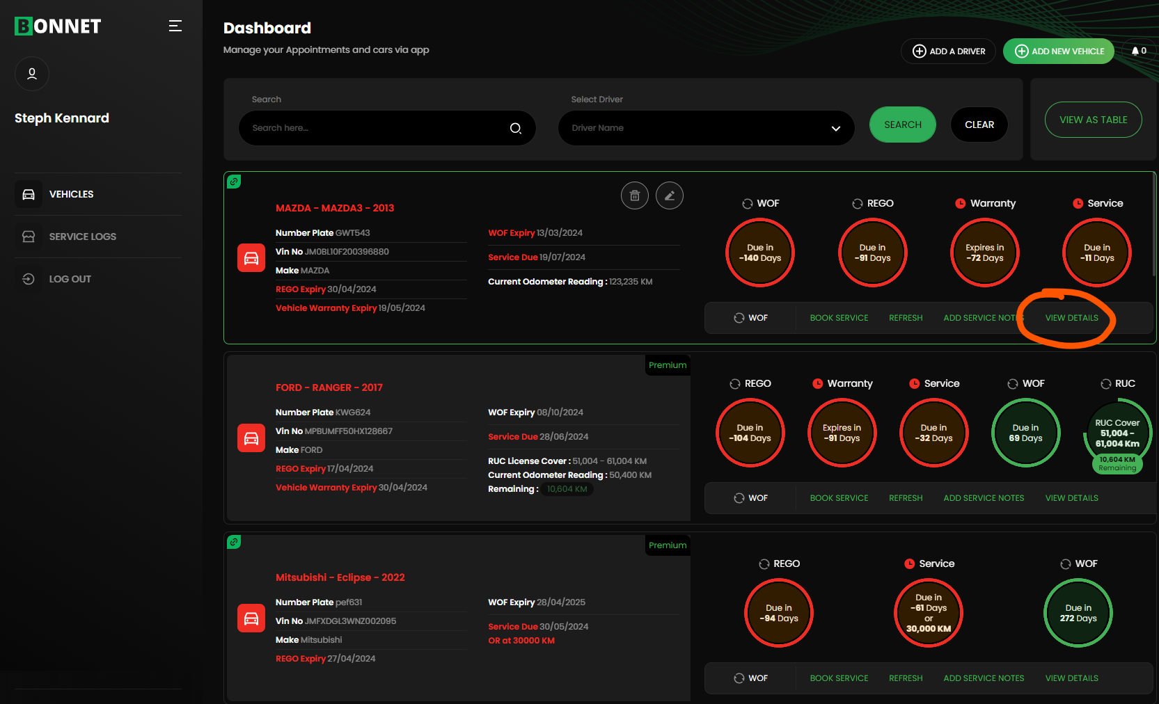Click the red car icon for Mazda3
Image resolution: width=1159 pixels, height=704 pixels.
tap(251, 258)
